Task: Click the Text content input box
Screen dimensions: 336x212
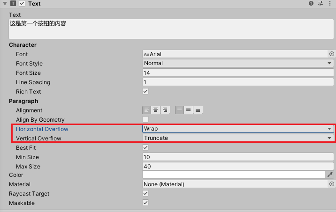Action: 171,29
